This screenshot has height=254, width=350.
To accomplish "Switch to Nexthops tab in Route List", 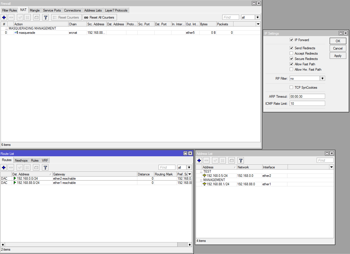I will (21, 161).
